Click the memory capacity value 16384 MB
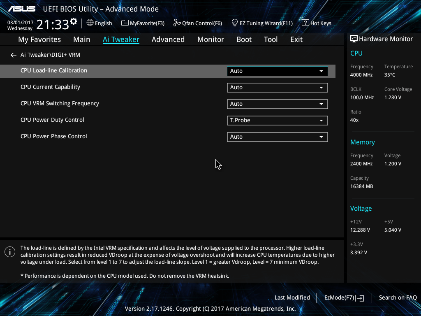This screenshot has height=316, width=421. 362,186
